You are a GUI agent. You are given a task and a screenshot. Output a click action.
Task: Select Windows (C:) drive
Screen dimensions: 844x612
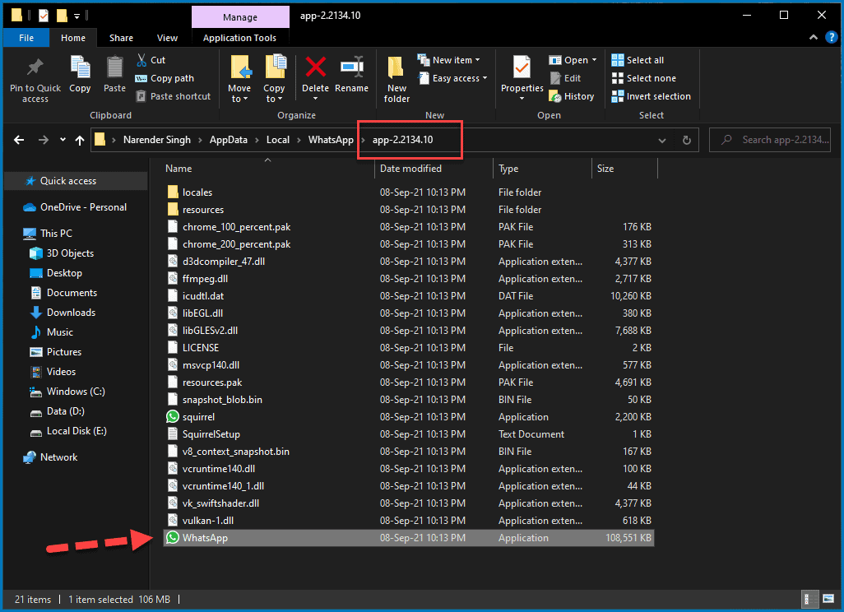(76, 392)
